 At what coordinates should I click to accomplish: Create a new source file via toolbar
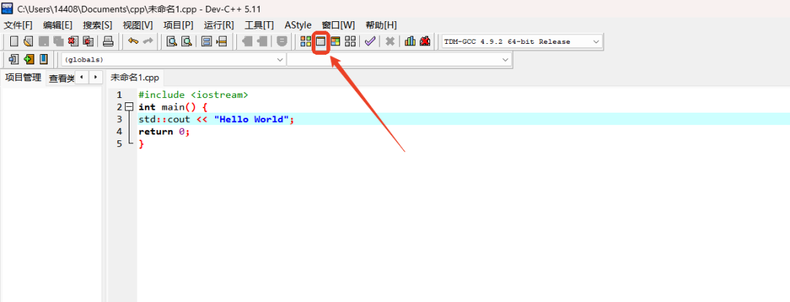pyautogui.click(x=15, y=41)
